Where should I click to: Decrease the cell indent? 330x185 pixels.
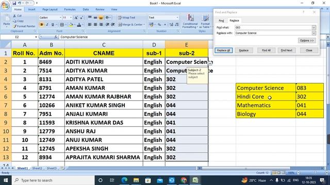pos(107,25)
